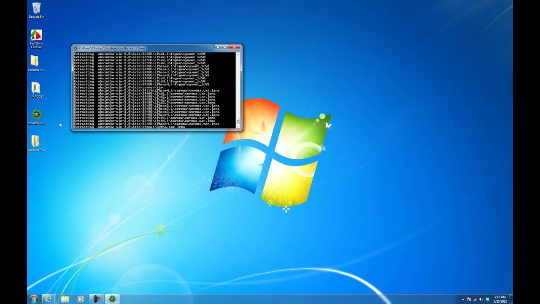This screenshot has width=540, height=304.
Task: Click the iPad1,1\fsgen\sysent_1c50 line
Action: (140, 54)
